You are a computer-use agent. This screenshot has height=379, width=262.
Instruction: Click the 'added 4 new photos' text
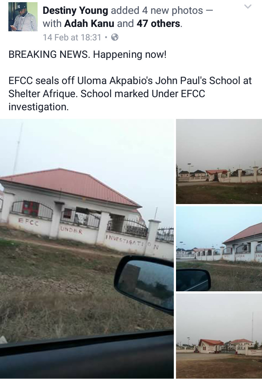point(157,11)
